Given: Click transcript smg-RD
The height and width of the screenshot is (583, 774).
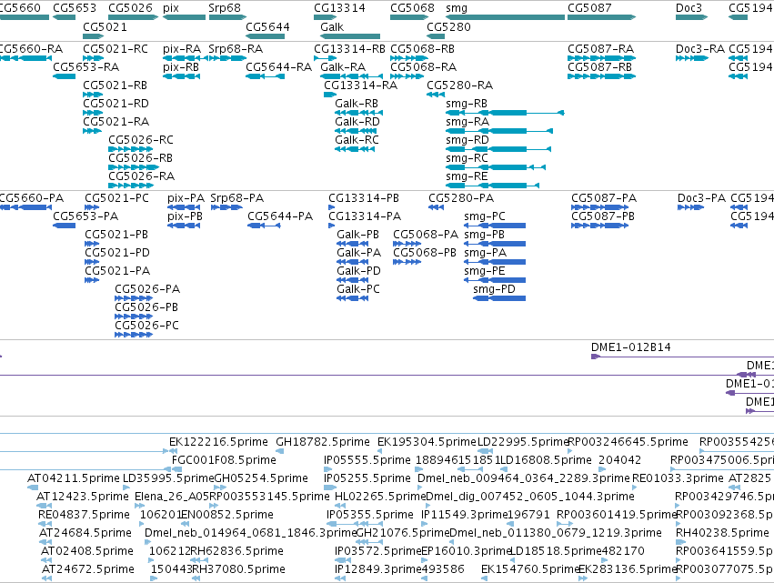Looking at the screenshot, I should tap(498, 149).
